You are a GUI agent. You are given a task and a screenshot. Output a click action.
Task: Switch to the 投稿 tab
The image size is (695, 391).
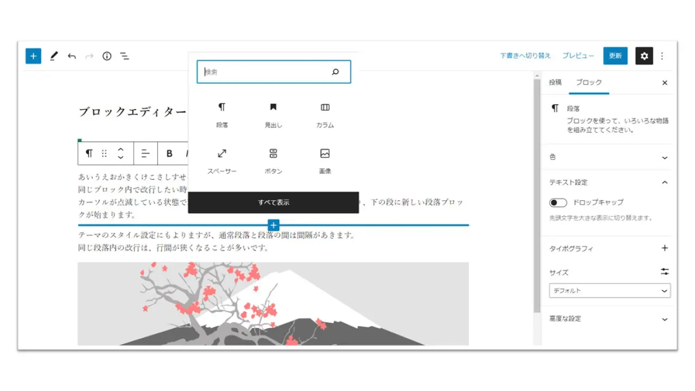coord(555,83)
